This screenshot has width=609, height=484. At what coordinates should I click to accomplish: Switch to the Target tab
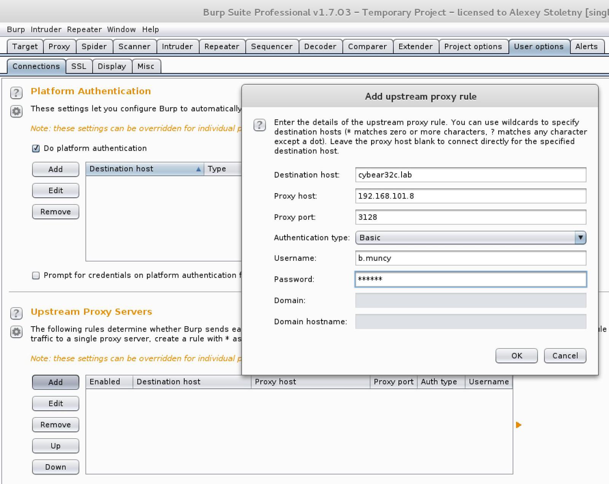click(25, 46)
